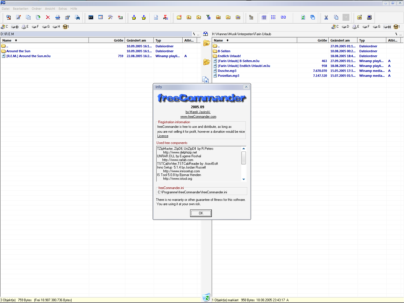Viewport: 404px width, 303px height.
Task: Switch to details view mode
Action: point(264,17)
